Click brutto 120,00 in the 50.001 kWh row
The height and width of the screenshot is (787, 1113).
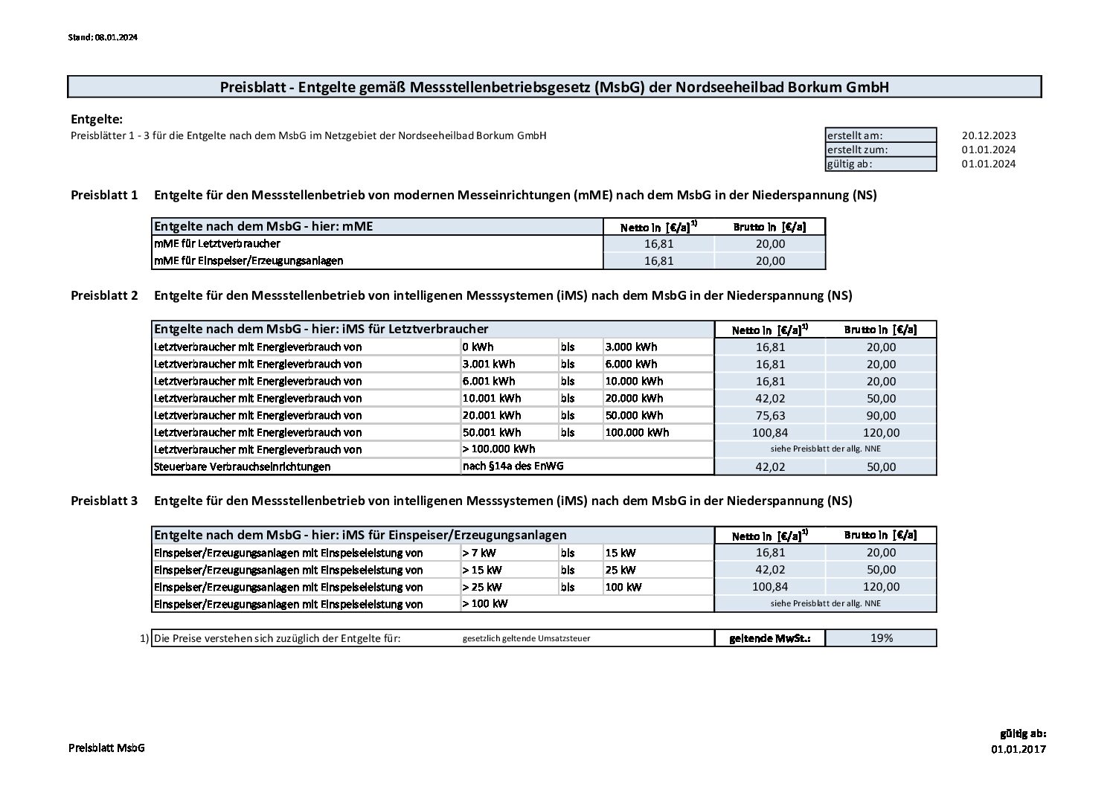click(x=881, y=432)
